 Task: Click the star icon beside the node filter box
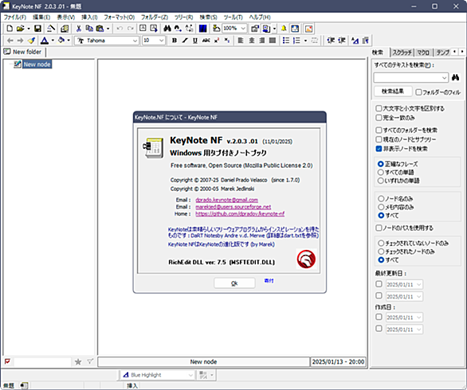[78, 361]
